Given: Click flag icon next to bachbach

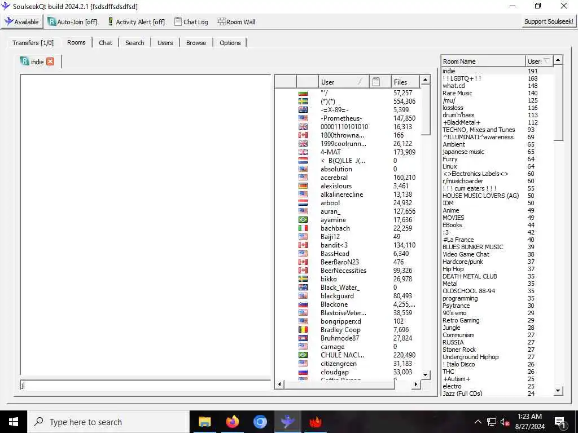Looking at the screenshot, I should (x=303, y=228).
